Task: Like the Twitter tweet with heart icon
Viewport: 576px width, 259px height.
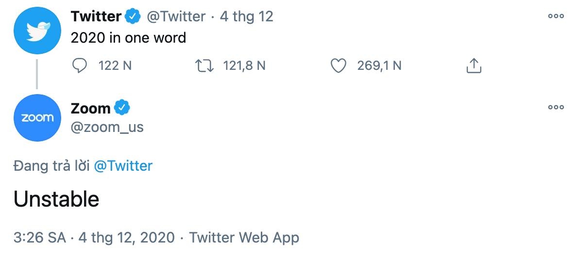Action: pyautogui.click(x=338, y=65)
